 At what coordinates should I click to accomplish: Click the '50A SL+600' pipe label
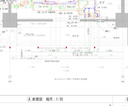point(73,19)
